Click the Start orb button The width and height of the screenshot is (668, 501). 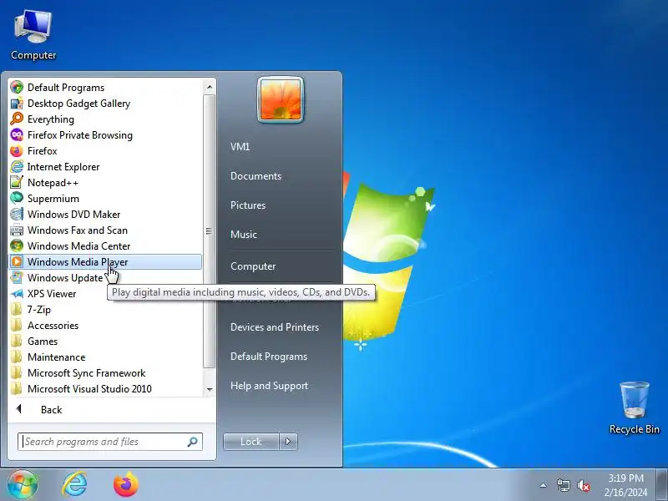pos(23,485)
